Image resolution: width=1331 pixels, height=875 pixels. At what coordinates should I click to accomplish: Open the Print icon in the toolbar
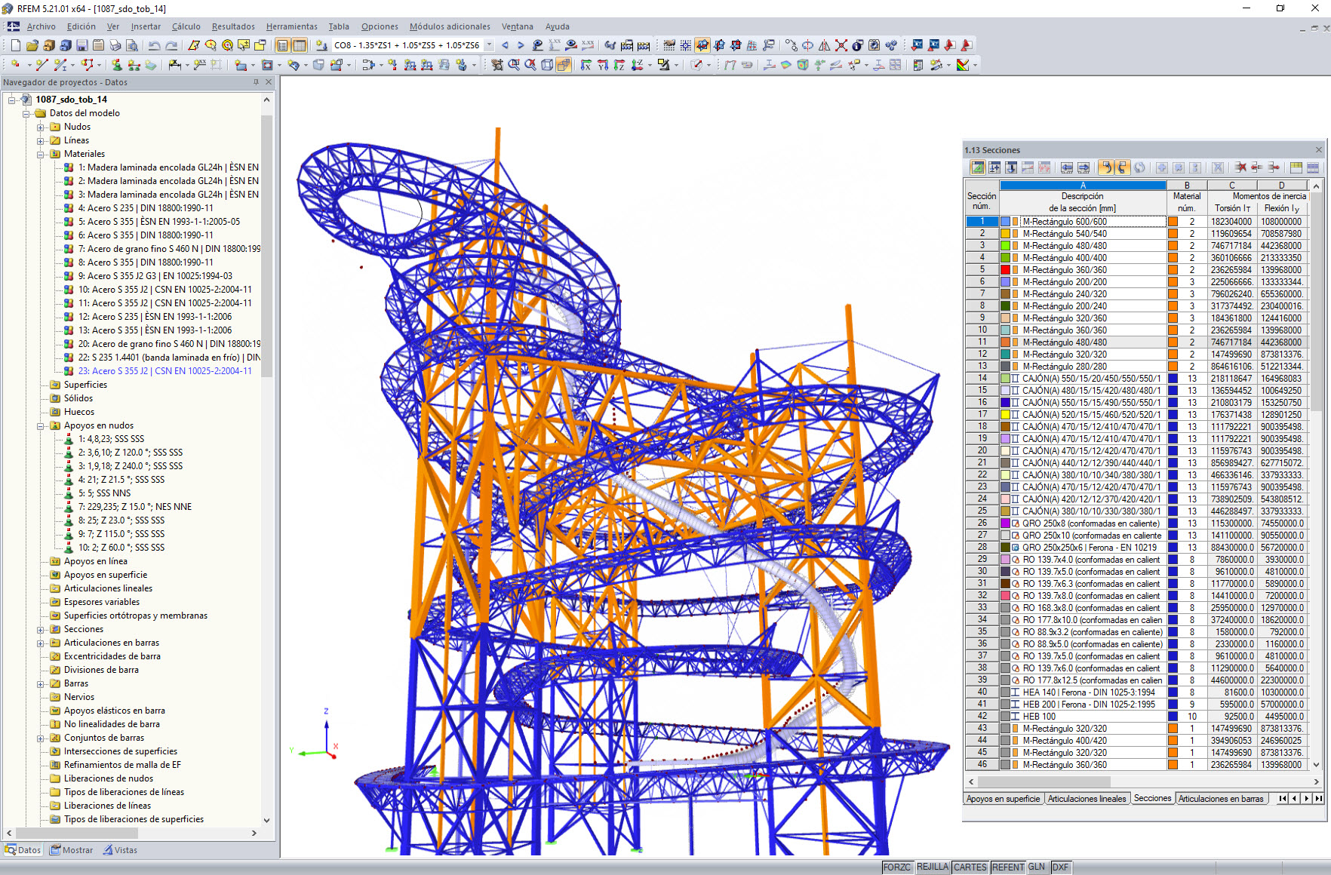click(115, 45)
